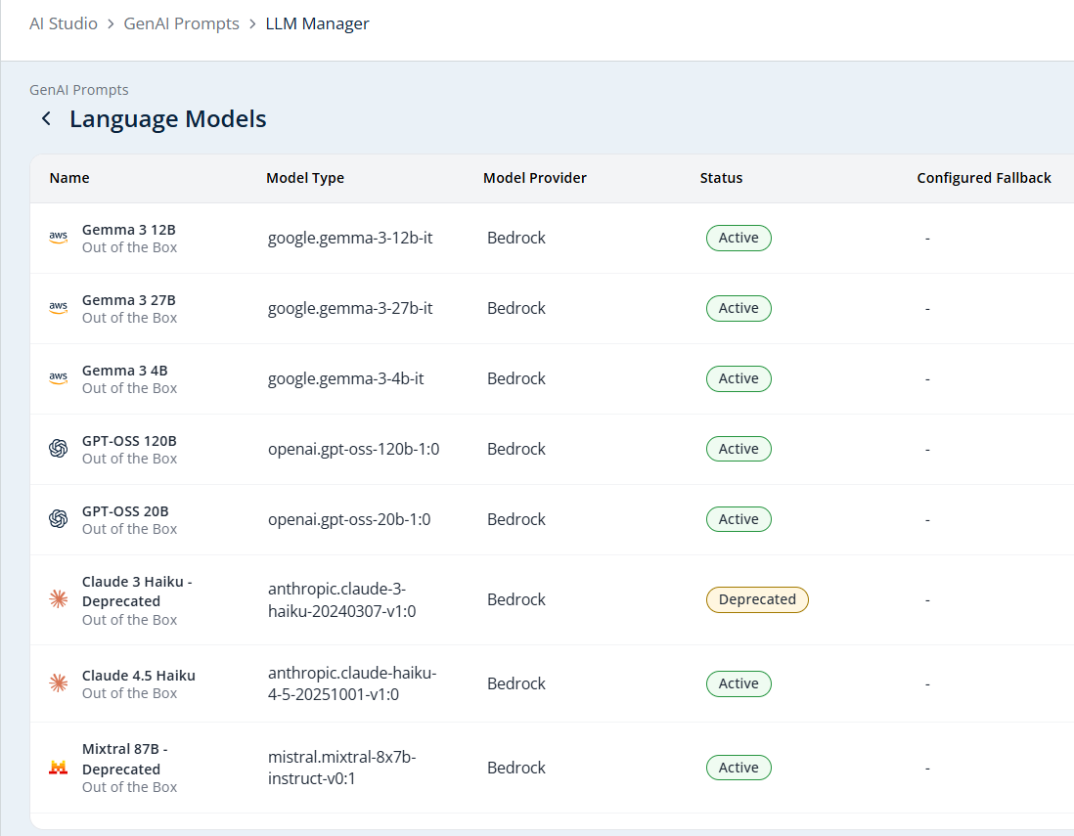Click the AWS icon for Gemma 3 4B

click(59, 378)
